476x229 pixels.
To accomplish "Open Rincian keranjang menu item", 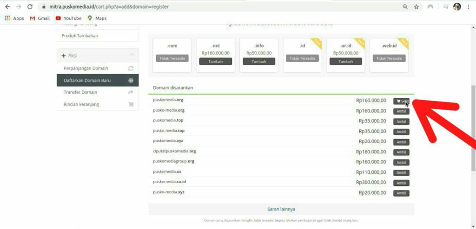I will click(98, 104).
